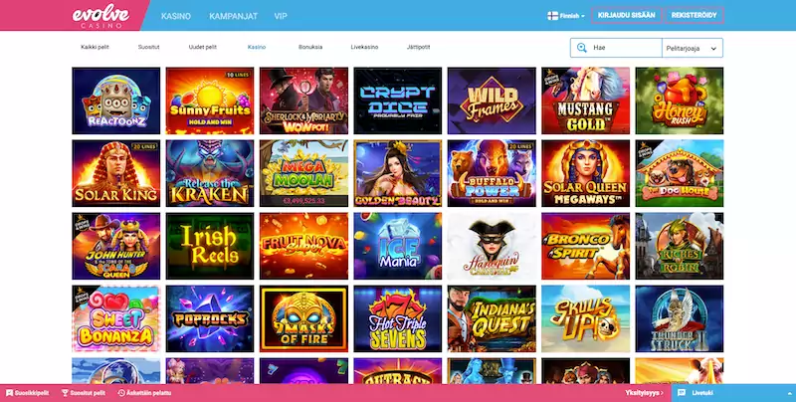Expand the Livetuki panel arrow
This screenshot has width=796, height=402.
[x=789, y=393]
